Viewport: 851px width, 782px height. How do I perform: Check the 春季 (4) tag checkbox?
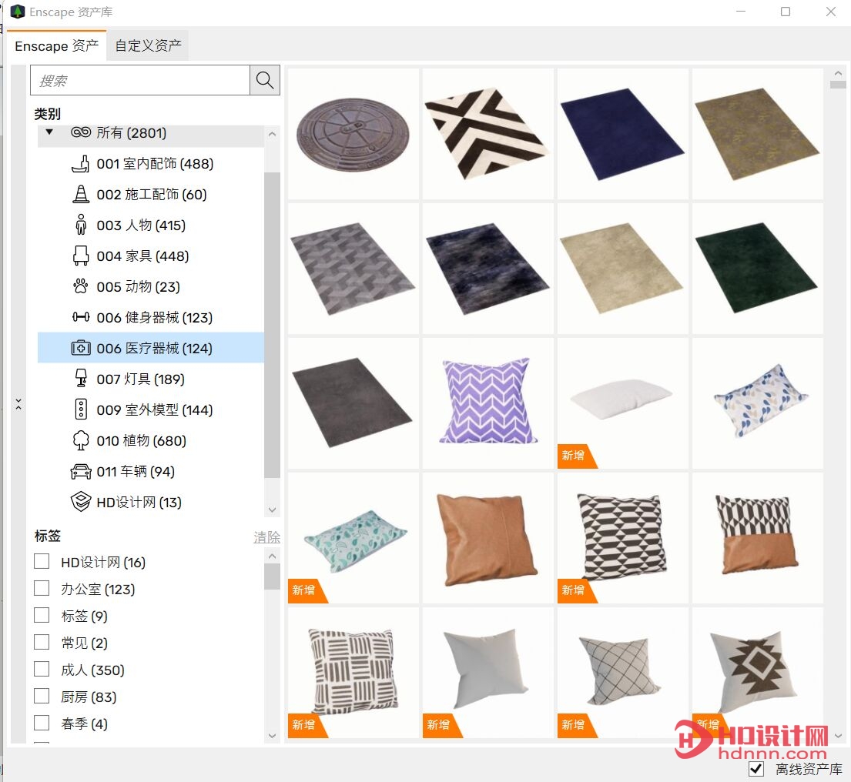coord(42,723)
